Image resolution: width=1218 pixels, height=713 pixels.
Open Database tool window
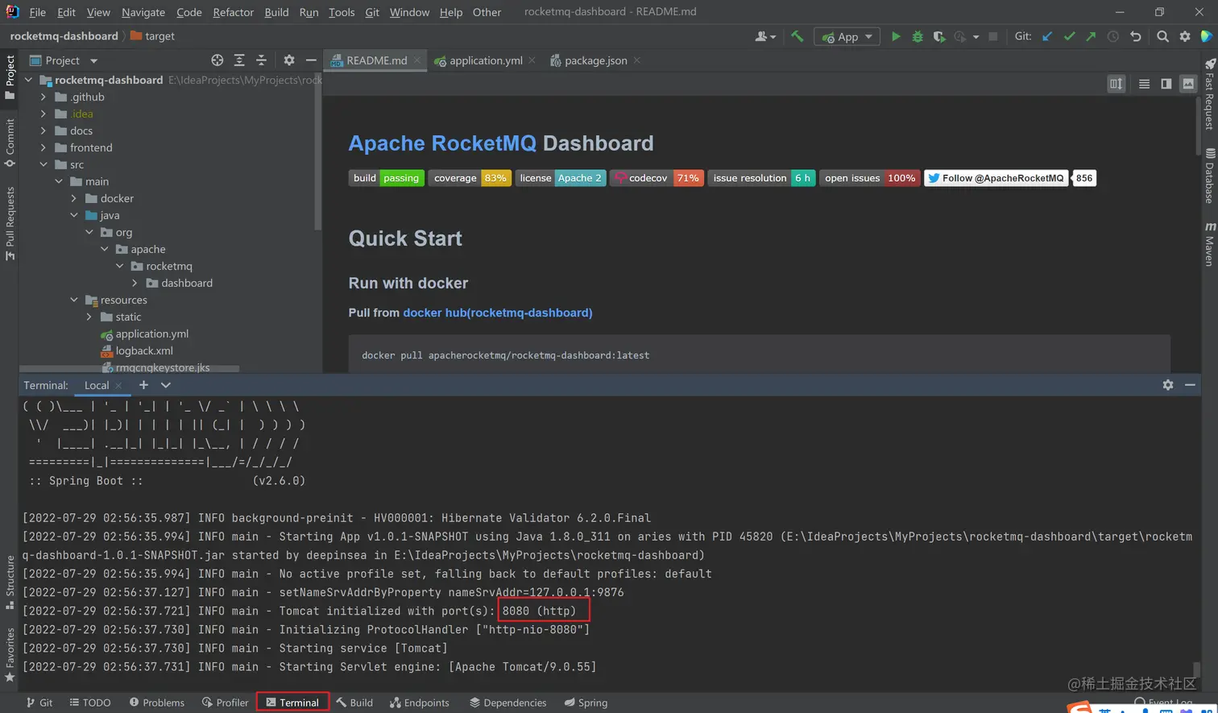(x=1209, y=176)
